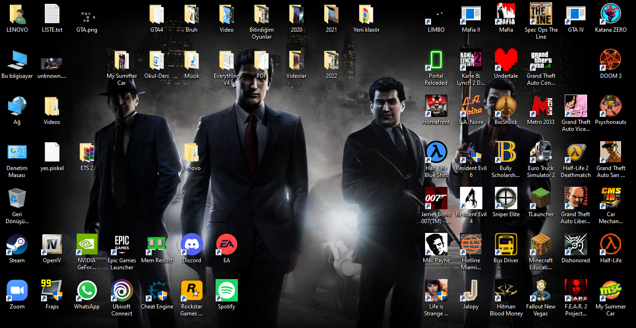Open the Mafia II shortcut
Image resolution: width=636 pixels, height=328 pixels.
point(471,14)
